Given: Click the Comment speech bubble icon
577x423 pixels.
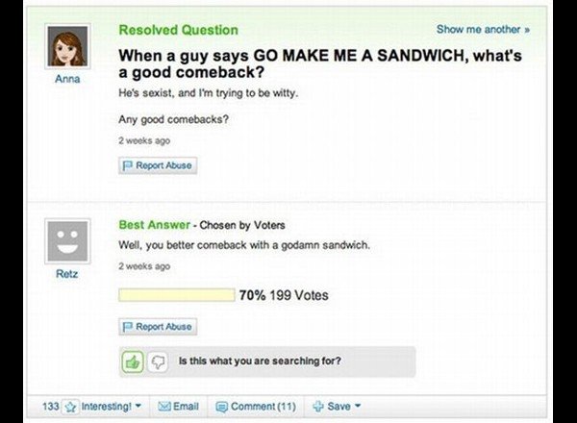Looking at the screenshot, I should (221, 407).
